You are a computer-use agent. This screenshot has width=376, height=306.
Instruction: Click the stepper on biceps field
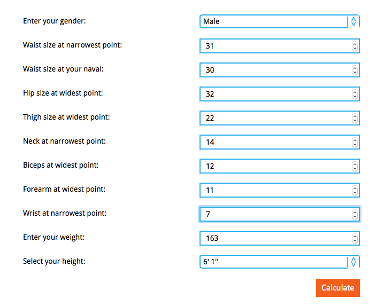354,166
